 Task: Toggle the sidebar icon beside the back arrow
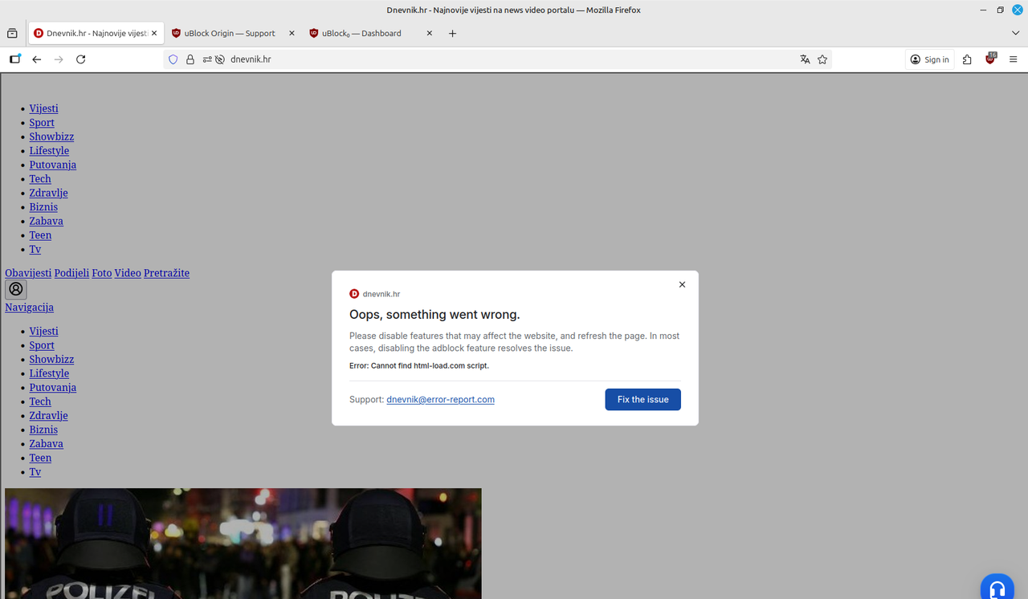(x=15, y=59)
